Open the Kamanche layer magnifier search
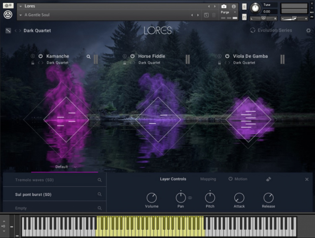Screen dimensions: 315x238 [89, 57]
